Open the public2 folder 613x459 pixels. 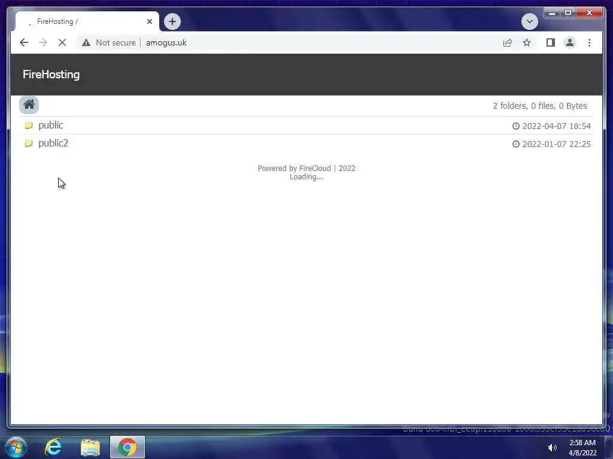[53, 143]
